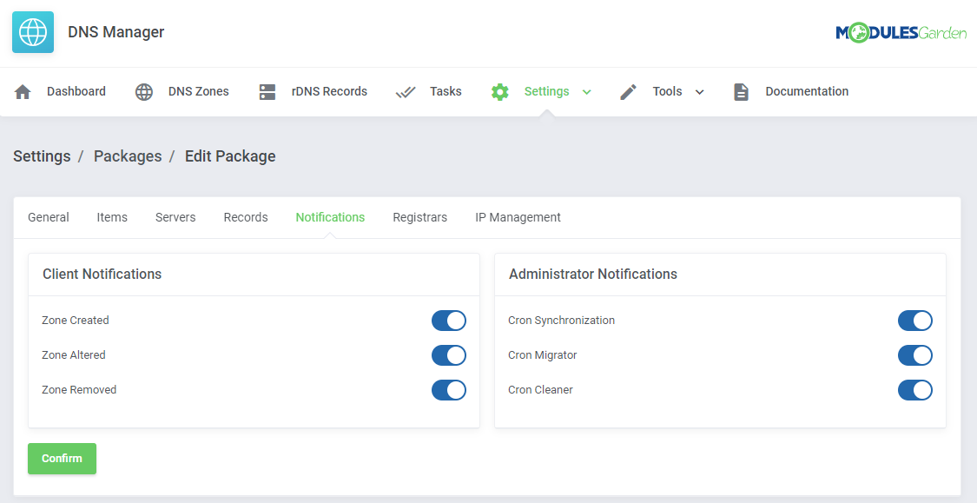Screen dimensions: 977x503
Task: Switch to the Servers tab
Action: [x=175, y=217]
